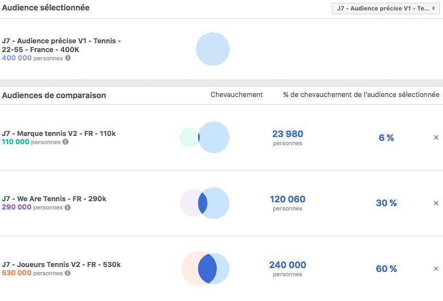443x301 pixels.
Task: Remove the Marque tennis V2 comparison audience
Action: (x=436, y=138)
